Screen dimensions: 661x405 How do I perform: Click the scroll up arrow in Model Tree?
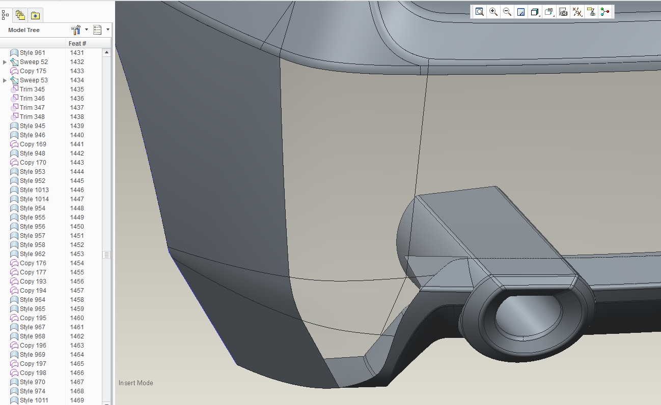click(x=106, y=52)
